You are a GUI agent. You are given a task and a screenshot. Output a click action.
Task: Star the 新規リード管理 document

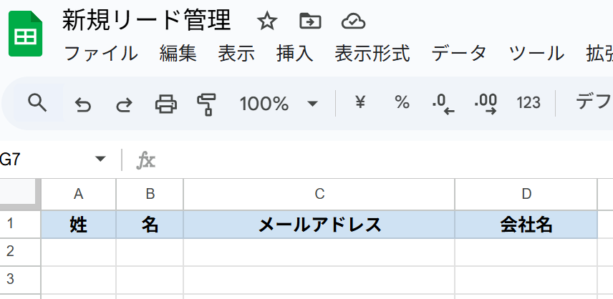point(267,21)
